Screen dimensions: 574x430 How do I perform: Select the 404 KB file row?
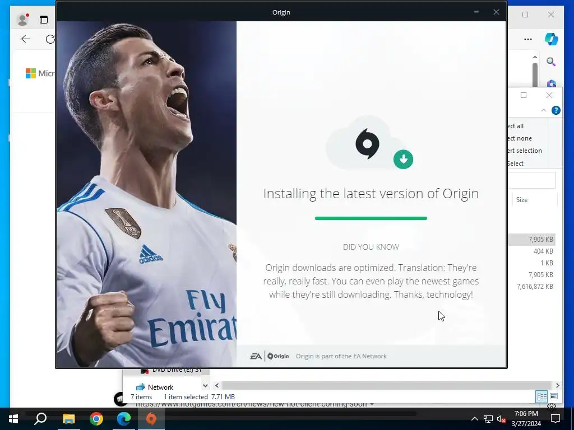click(x=531, y=251)
